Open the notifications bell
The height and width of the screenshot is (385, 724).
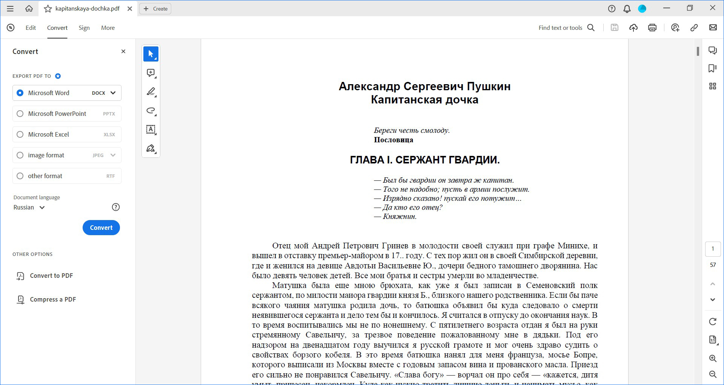[x=627, y=9]
